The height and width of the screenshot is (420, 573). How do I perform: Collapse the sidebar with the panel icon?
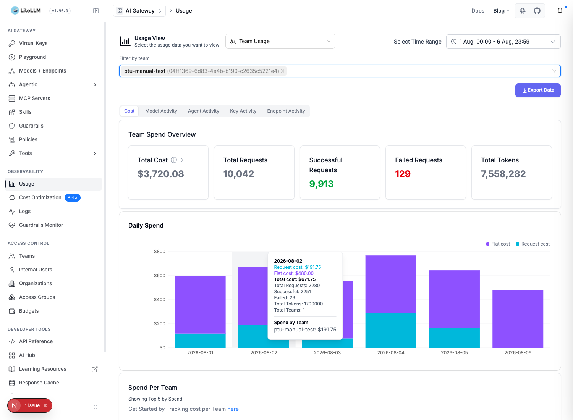(96, 11)
